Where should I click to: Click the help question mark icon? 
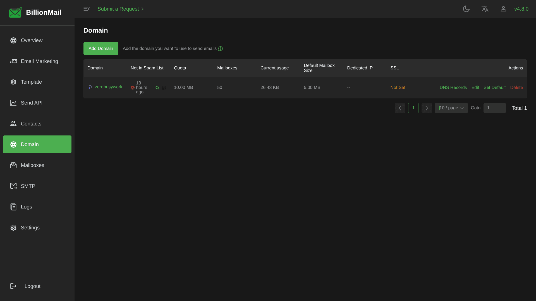tap(221, 48)
